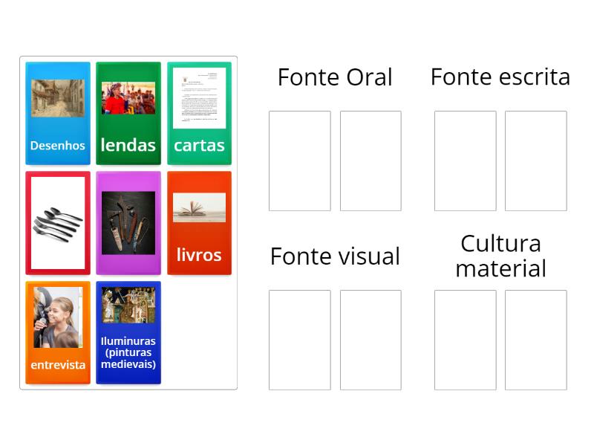Select the orange livros card

pos(199,223)
